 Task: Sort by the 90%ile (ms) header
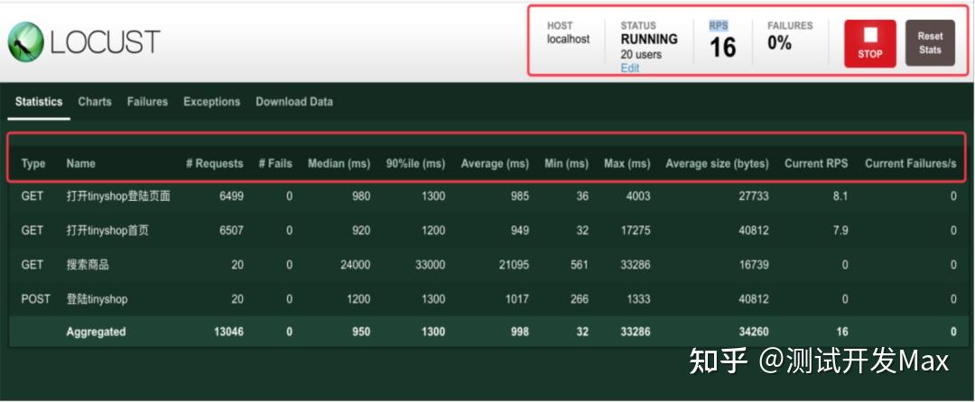pos(415,164)
